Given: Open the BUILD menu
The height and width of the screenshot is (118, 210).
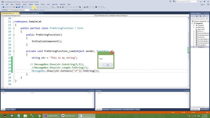Looking at the screenshot, I should click(25, 4).
